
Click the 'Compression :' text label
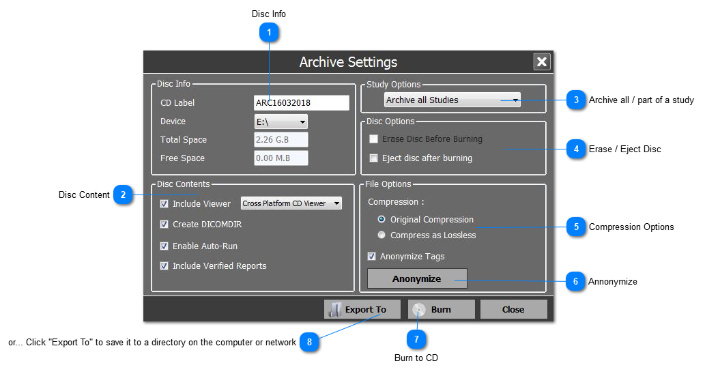coord(396,202)
